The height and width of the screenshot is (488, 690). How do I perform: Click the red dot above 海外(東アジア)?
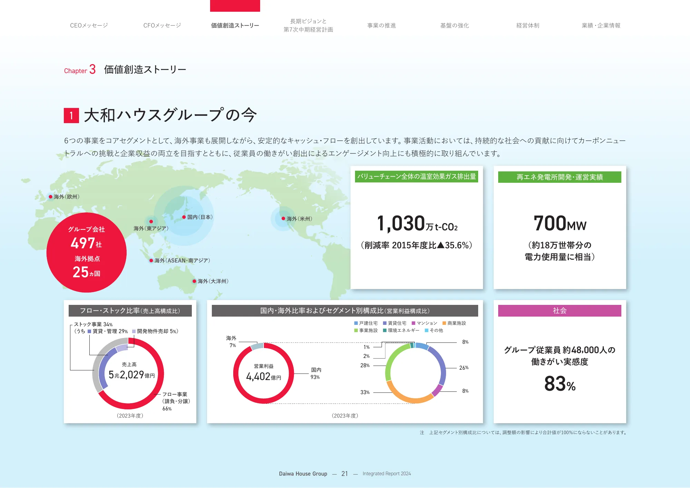[151, 221]
